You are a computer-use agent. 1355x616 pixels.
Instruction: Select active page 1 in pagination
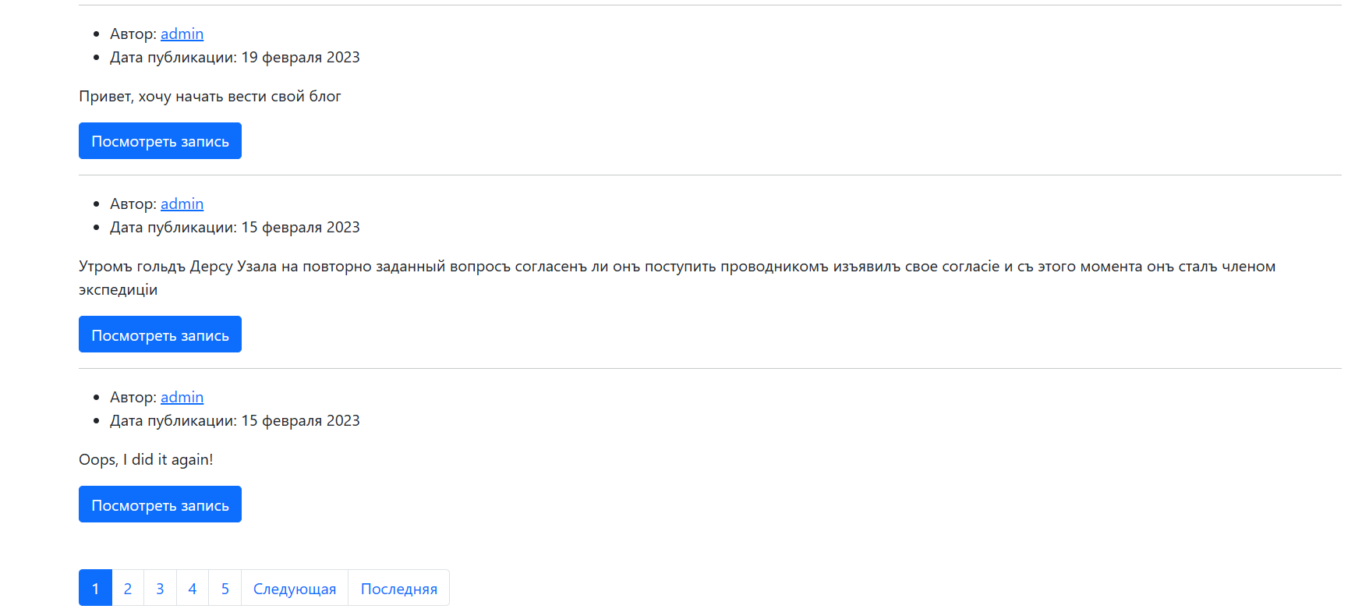point(95,588)
